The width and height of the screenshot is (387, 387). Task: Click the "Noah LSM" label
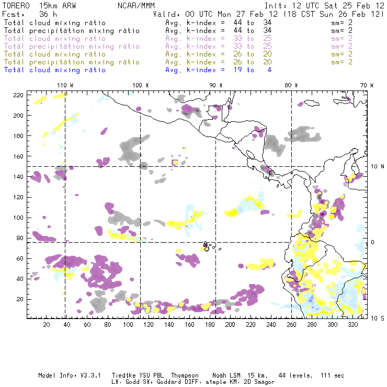[x=226, y=375]
